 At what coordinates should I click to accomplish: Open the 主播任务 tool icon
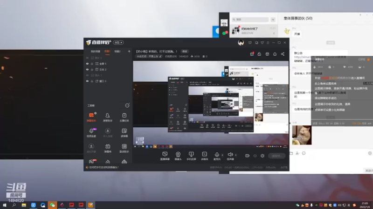124,117
